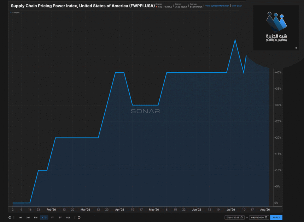Image resolution: width=304 pixels, height=222 pixels.
Task: Open calendar icon in end date field
Action: [266, 217]
